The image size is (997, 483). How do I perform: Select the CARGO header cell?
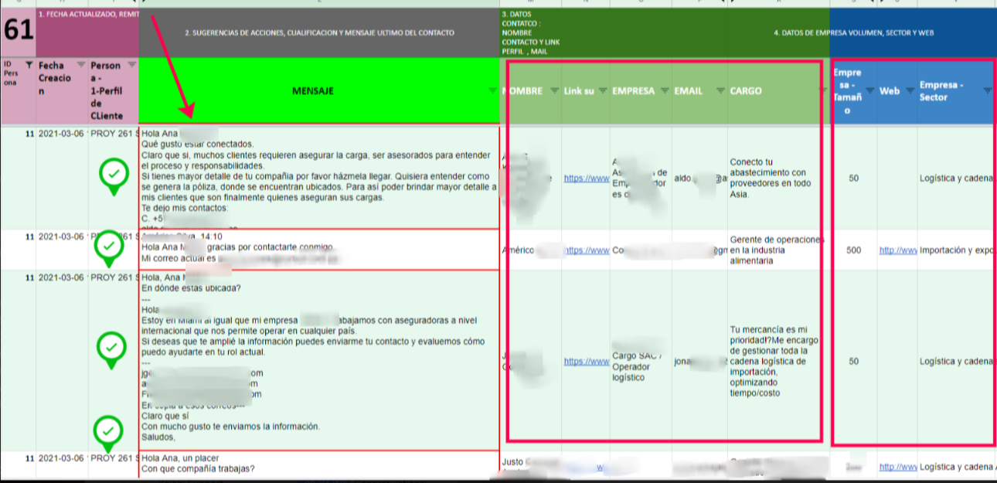(778, 90)
